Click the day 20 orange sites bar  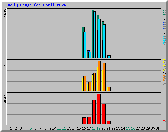pyautogui.click(x=104, y=77)
